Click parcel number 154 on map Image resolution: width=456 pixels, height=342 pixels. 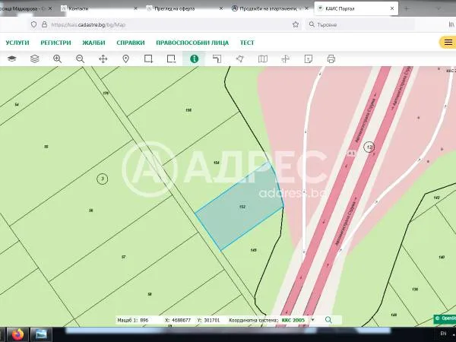217,163
